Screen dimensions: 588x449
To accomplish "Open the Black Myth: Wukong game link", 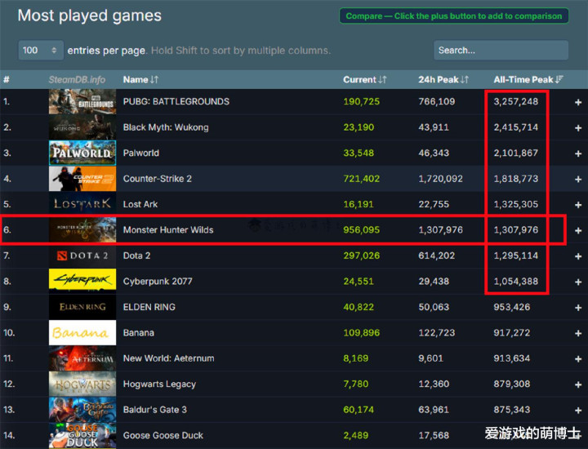I will click(x=166, y=127).
